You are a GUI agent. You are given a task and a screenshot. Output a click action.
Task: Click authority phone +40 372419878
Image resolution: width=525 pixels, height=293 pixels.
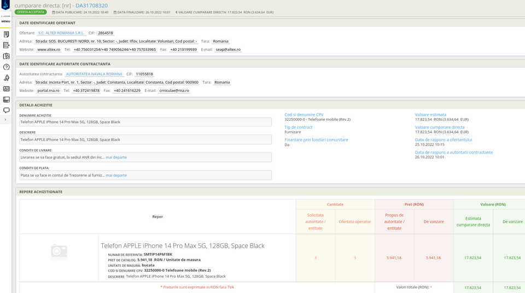[x=86, y=91]
